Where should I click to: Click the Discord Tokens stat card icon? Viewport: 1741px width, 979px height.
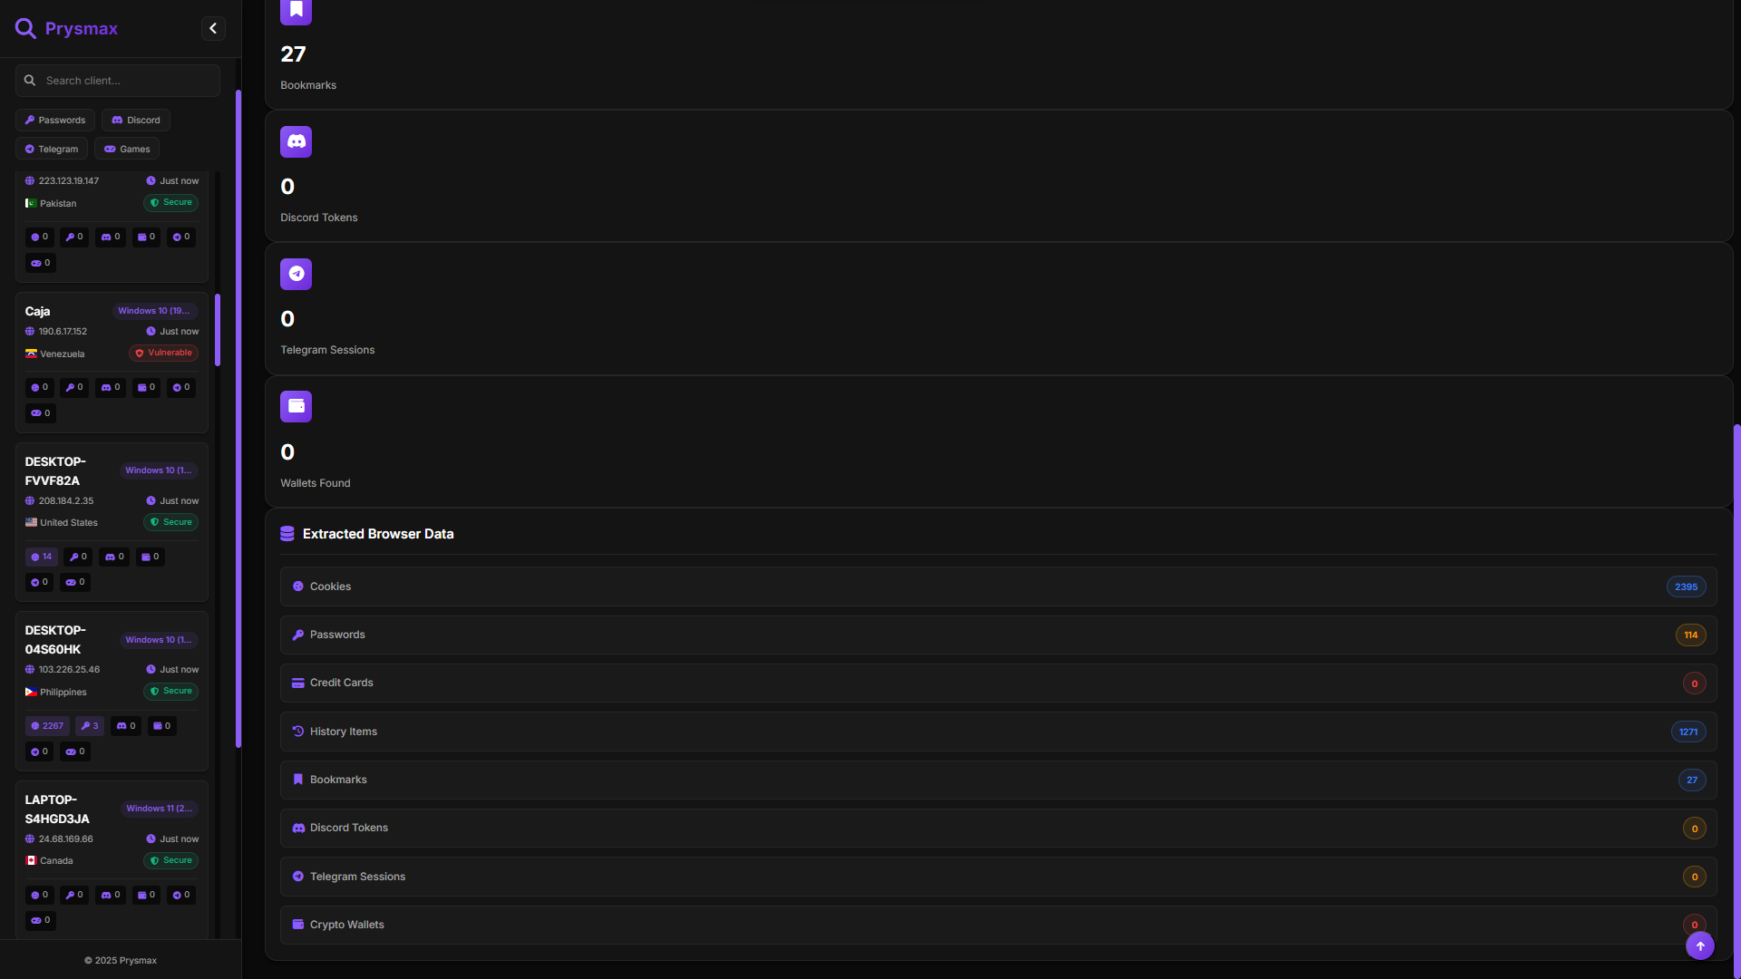pyautogui.click(x=296, y=141)
